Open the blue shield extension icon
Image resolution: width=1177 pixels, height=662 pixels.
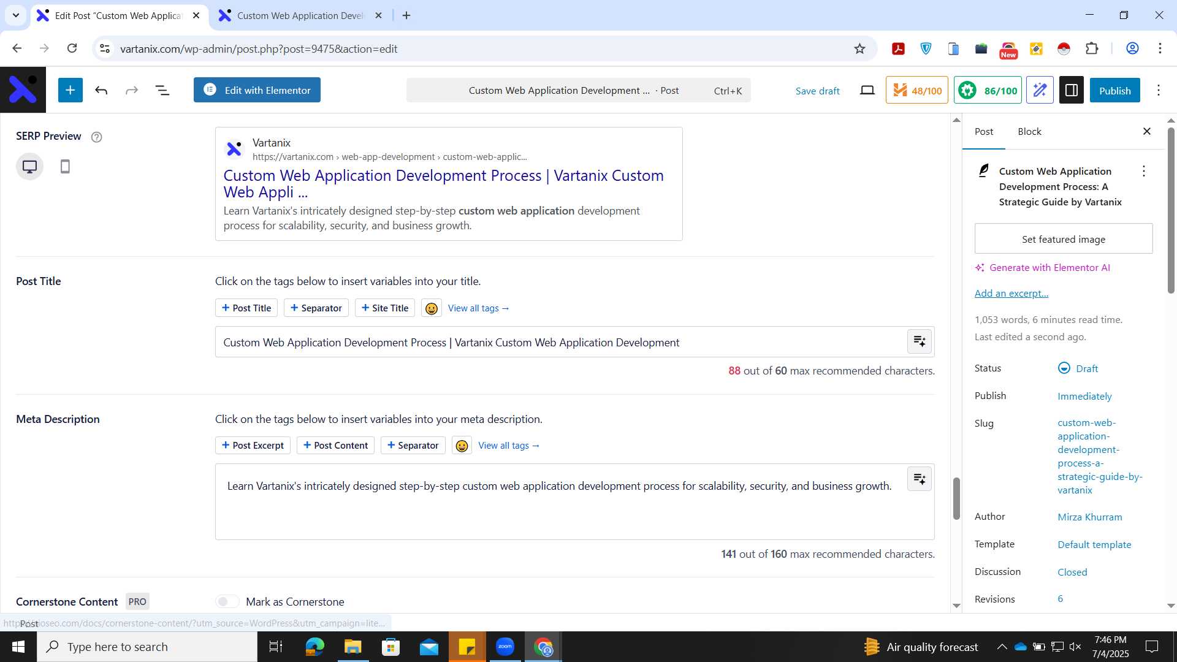point(926,48)
